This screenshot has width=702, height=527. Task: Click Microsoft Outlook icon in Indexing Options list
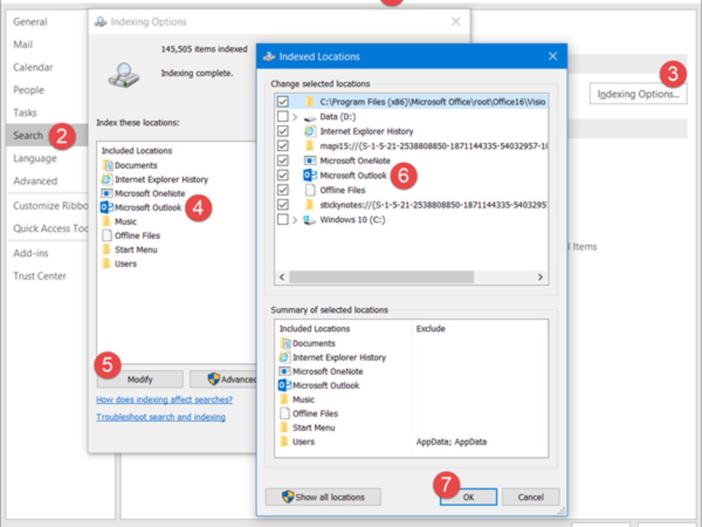point(106,207)
